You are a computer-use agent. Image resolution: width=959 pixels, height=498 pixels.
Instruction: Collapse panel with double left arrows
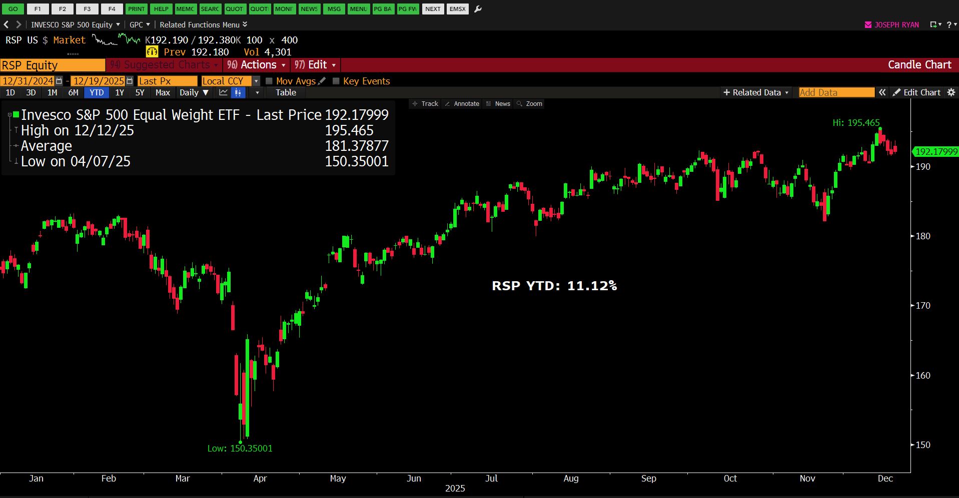point(882,92)
